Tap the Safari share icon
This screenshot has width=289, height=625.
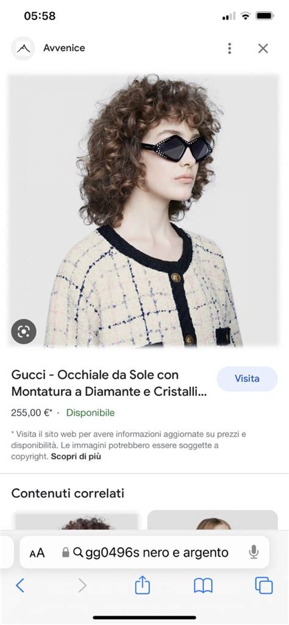pos(143,585)
